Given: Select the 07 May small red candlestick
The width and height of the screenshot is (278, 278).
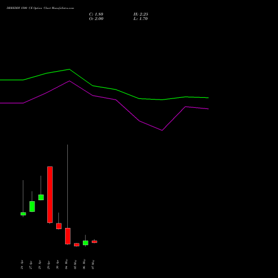Looking at the screenshot, I should [x=95, y=242].
